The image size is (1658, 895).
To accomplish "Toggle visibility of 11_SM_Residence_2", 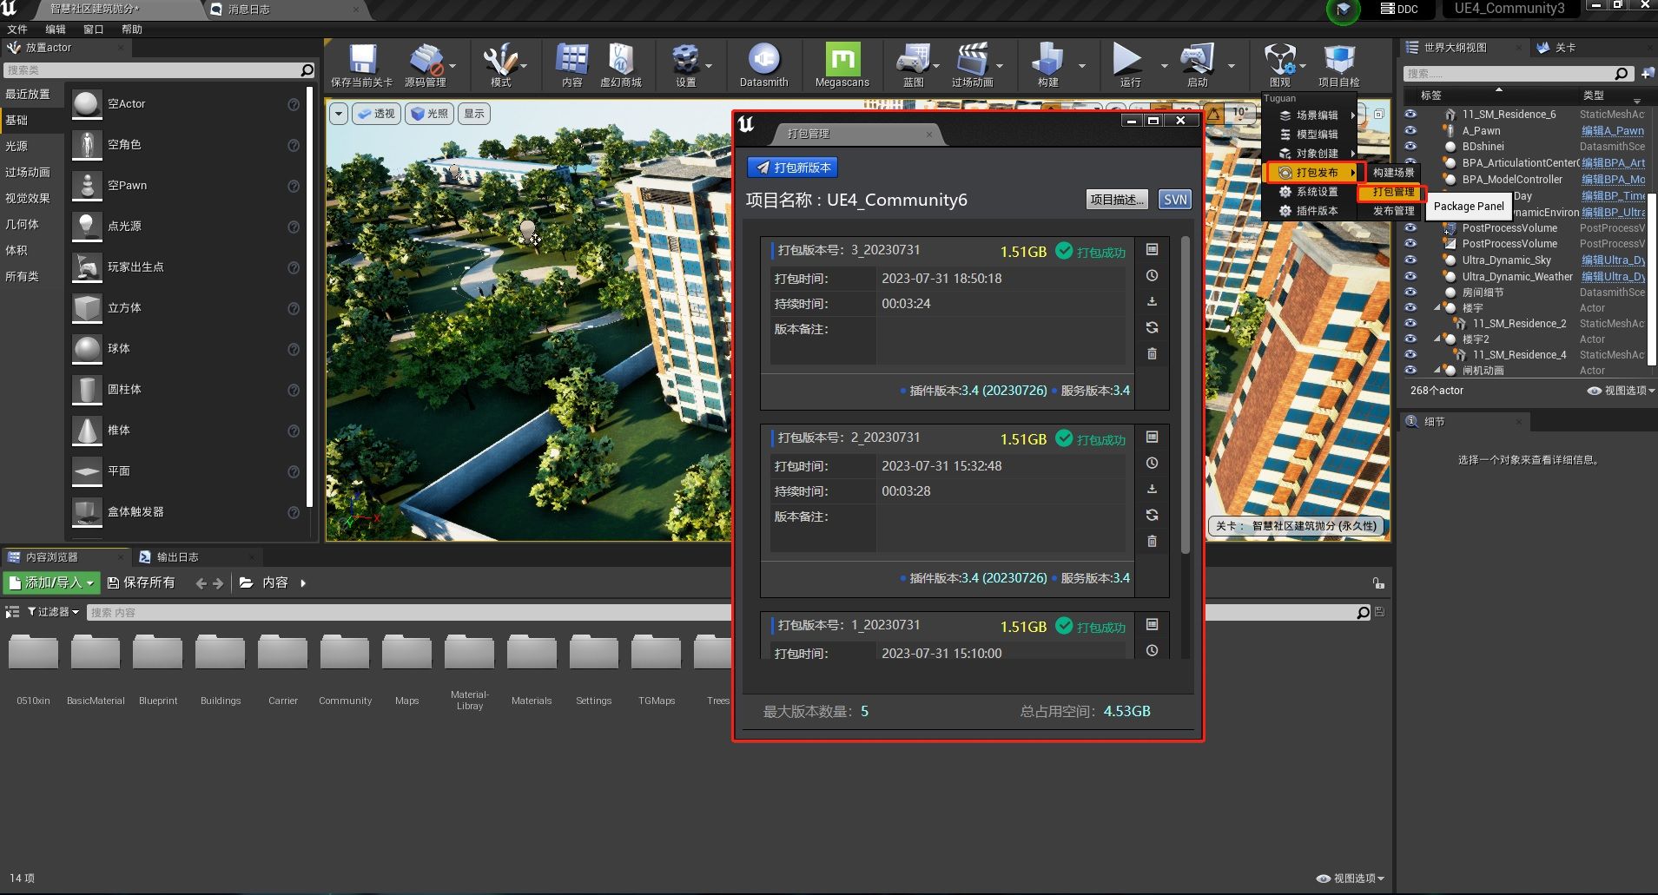I will tap(1410, 324).
